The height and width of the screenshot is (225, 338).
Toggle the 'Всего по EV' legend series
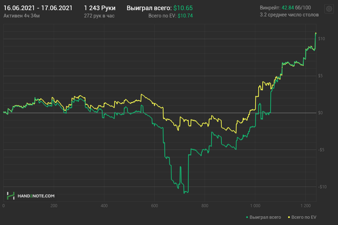pyautogui.click(x=302, y=217)
